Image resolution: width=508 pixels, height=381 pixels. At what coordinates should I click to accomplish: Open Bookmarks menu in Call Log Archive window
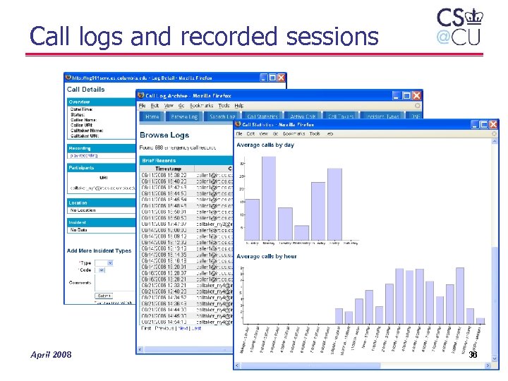tap(201, 106)
